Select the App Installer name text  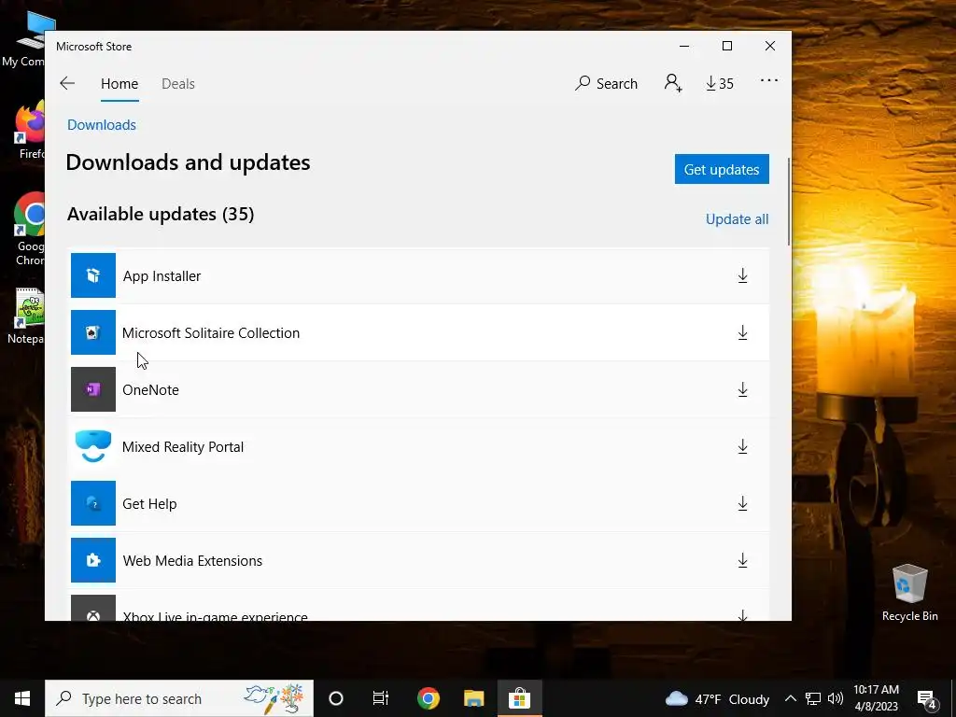coord(162,276)
